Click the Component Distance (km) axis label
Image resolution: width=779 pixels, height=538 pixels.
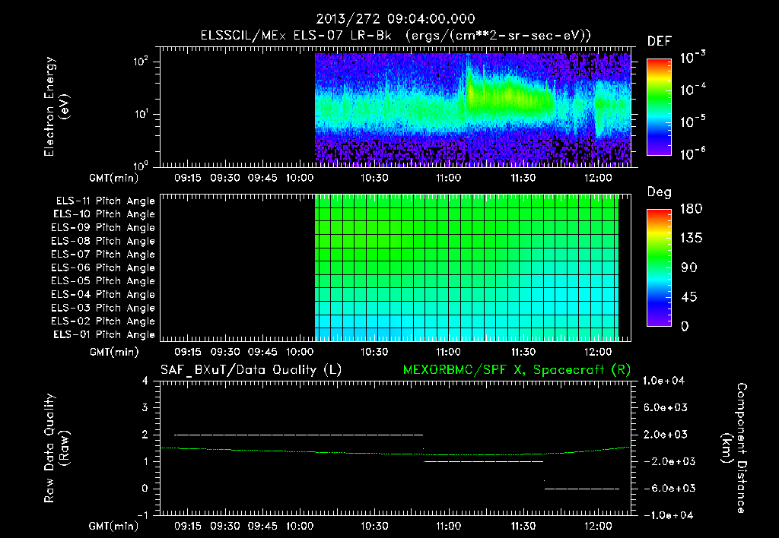coord(734,448)
